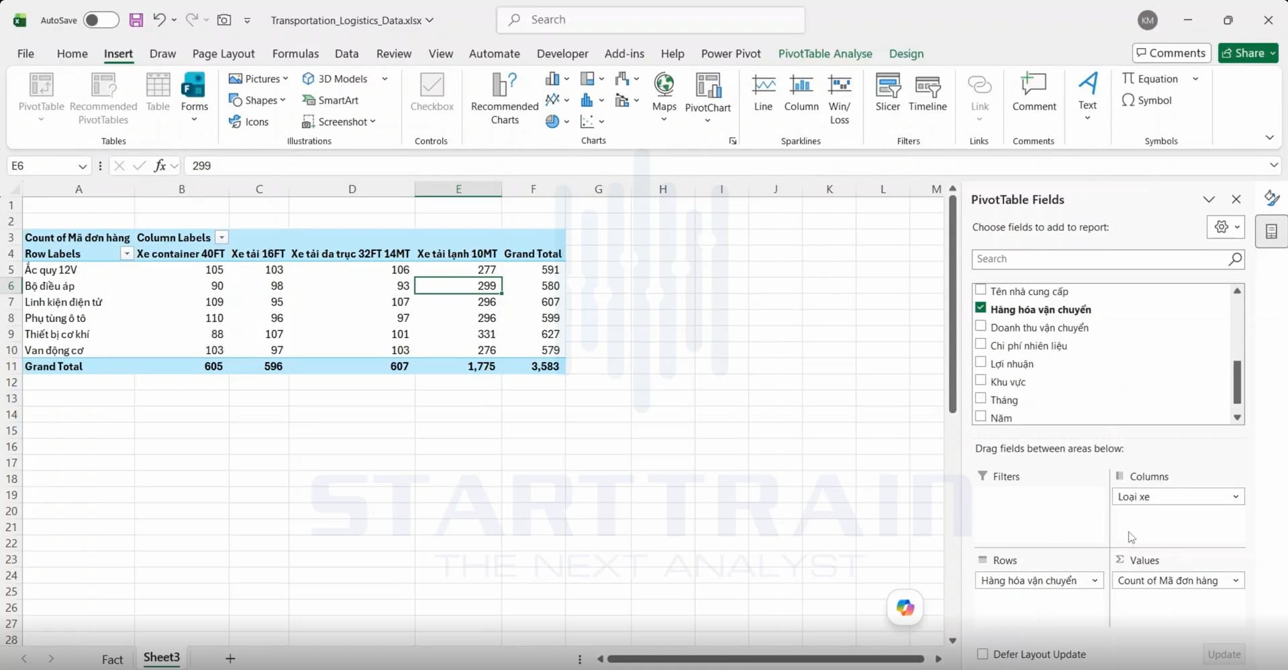
Task: Uncheck the Hàng hóa vận chuyển field
Action: [x=981, y=308]
